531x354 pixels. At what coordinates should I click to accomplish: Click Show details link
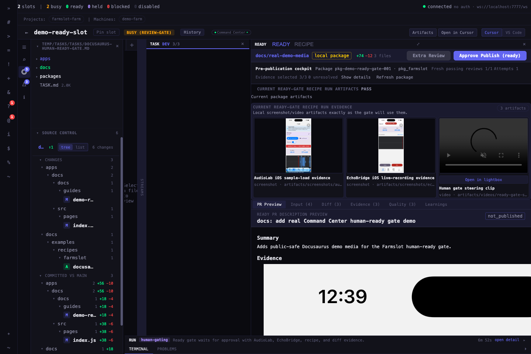356,77
